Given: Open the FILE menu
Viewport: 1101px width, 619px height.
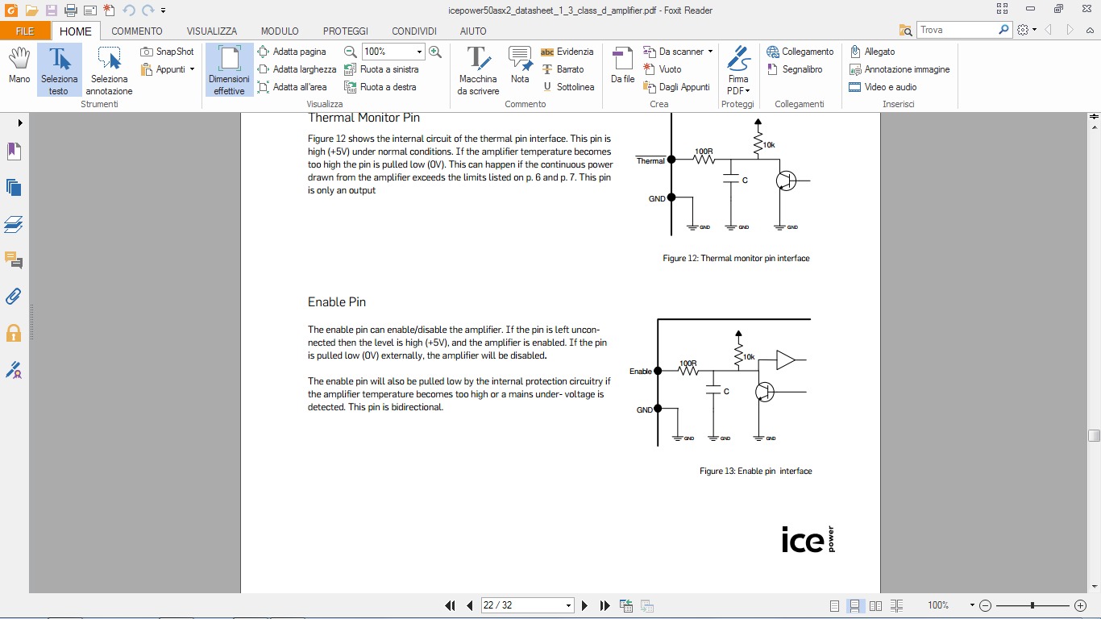Looking at the screenshot, I should [25, 31].
